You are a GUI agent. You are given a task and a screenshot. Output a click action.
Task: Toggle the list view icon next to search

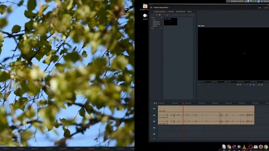point(160,15)
